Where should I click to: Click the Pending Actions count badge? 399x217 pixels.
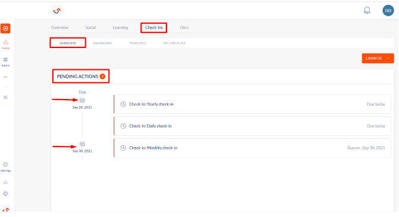102,76
